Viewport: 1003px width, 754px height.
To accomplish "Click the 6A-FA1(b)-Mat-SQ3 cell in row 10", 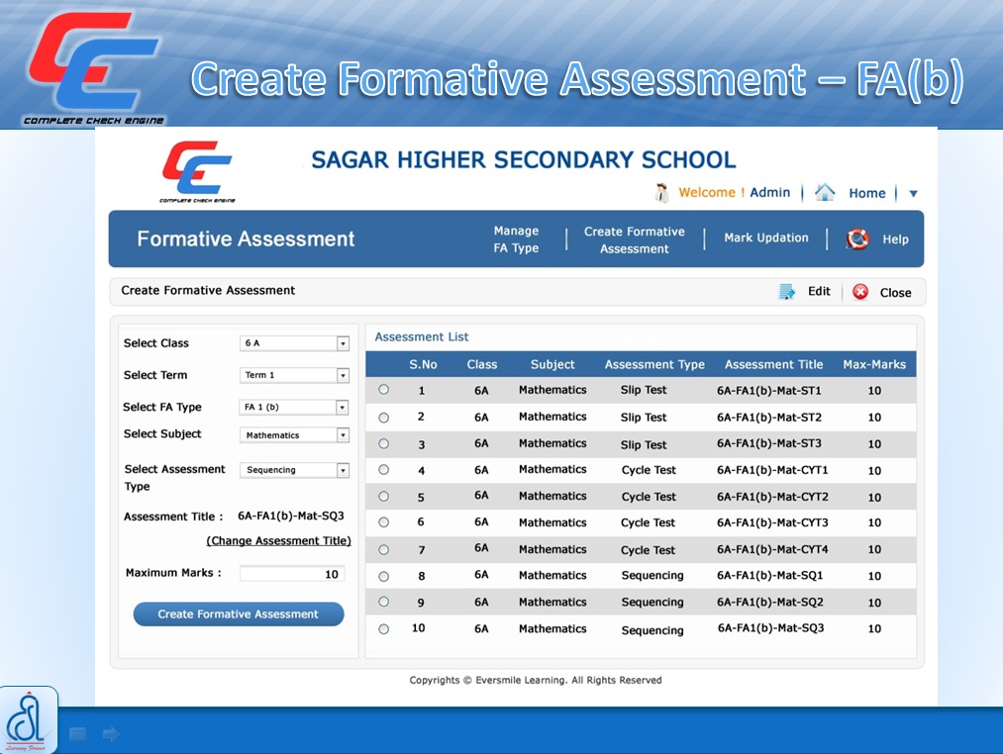I will (770, 628).
